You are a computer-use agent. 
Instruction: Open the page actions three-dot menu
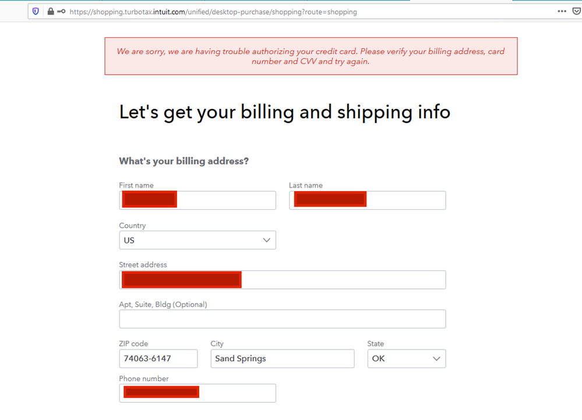click(562, 11)
